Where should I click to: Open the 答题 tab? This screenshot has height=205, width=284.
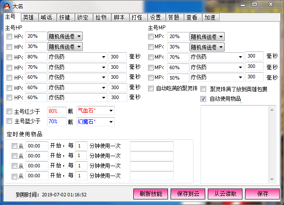point(174,18)
